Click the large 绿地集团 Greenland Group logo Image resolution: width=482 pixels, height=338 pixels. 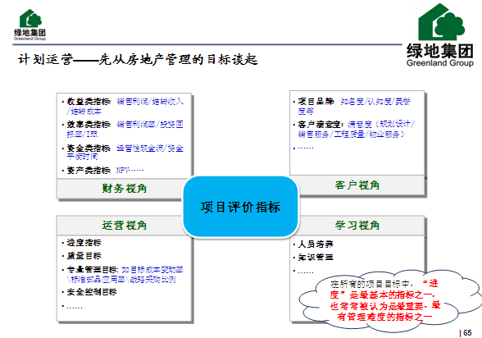(x=440, y=35)
